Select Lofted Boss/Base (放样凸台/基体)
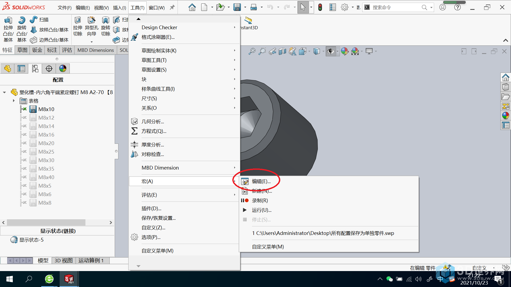The image size is (511, 287). coord(50,30)
